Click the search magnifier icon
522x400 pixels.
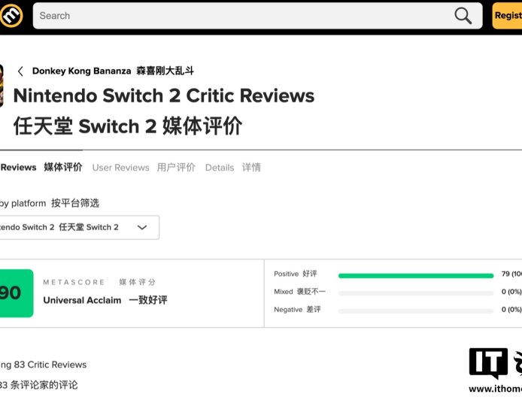click(463, 16)
